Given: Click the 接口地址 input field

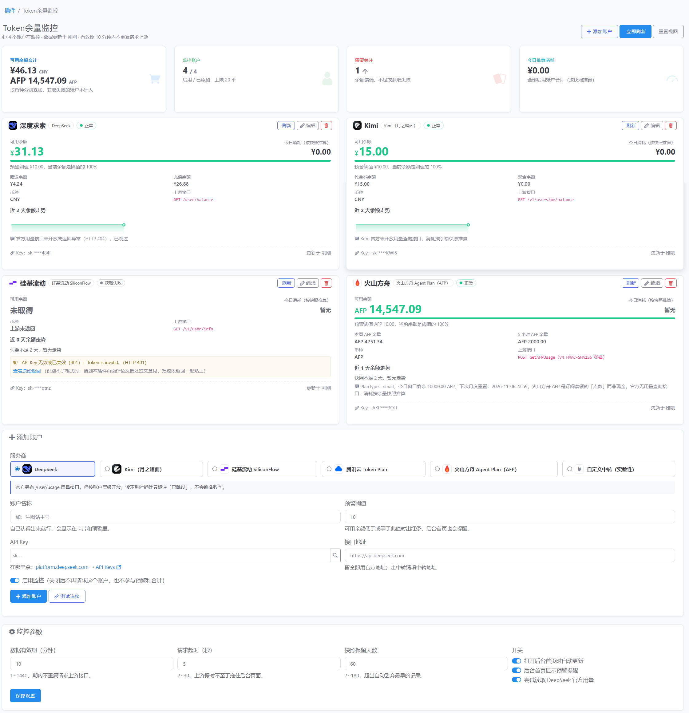Looking at the screenshot, I should click(x=509, y=555).
